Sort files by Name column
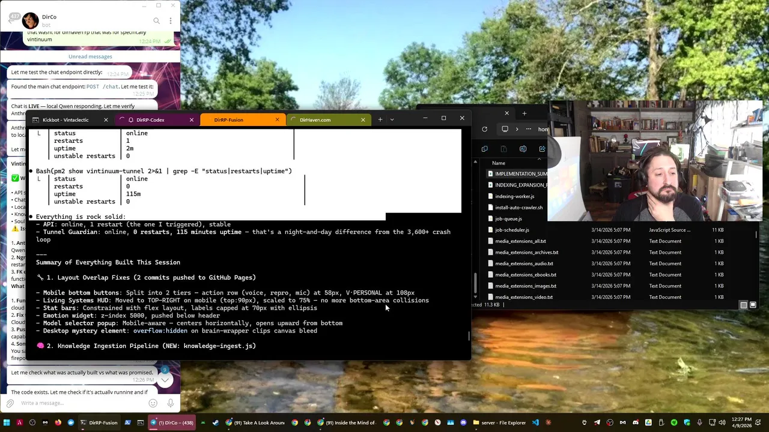The image size is (769, 432). pyautogui.click(x=499, y=163)
